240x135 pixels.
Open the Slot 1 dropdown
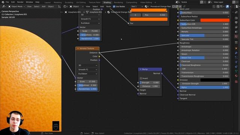coord(137,7)
